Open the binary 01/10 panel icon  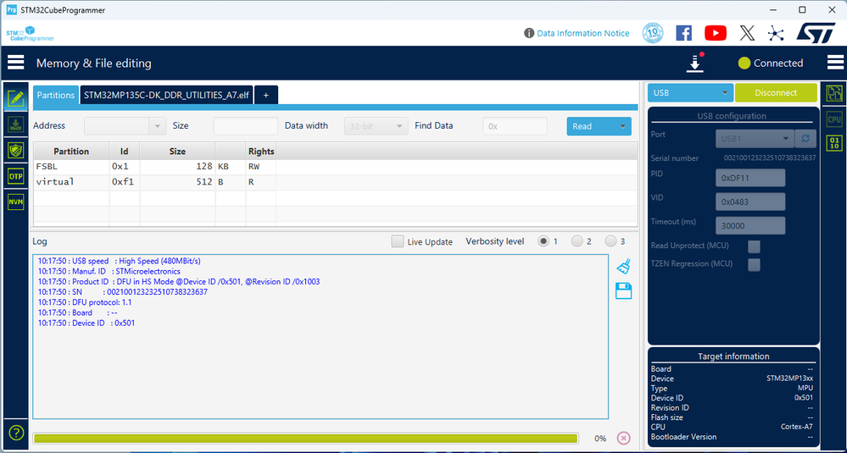tap(834, 143)
